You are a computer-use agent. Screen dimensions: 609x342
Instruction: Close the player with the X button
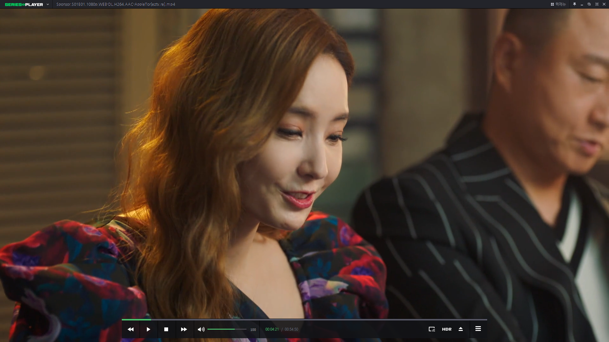coord(604,4)
